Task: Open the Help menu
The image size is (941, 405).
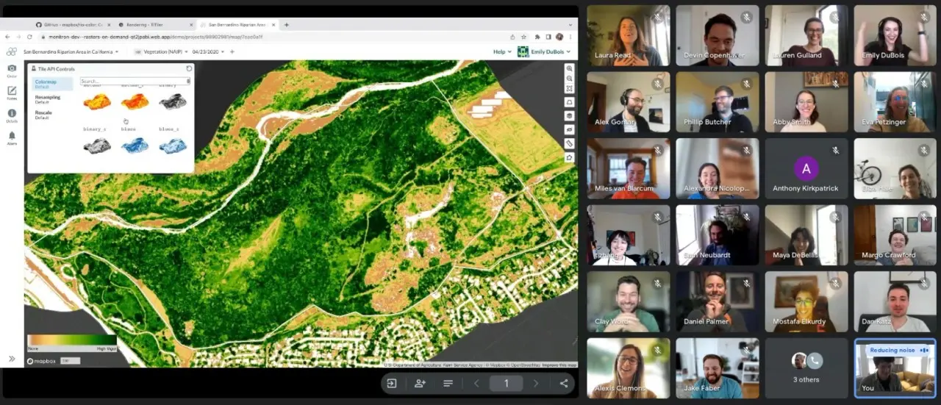Action: (x=501, y=51)
